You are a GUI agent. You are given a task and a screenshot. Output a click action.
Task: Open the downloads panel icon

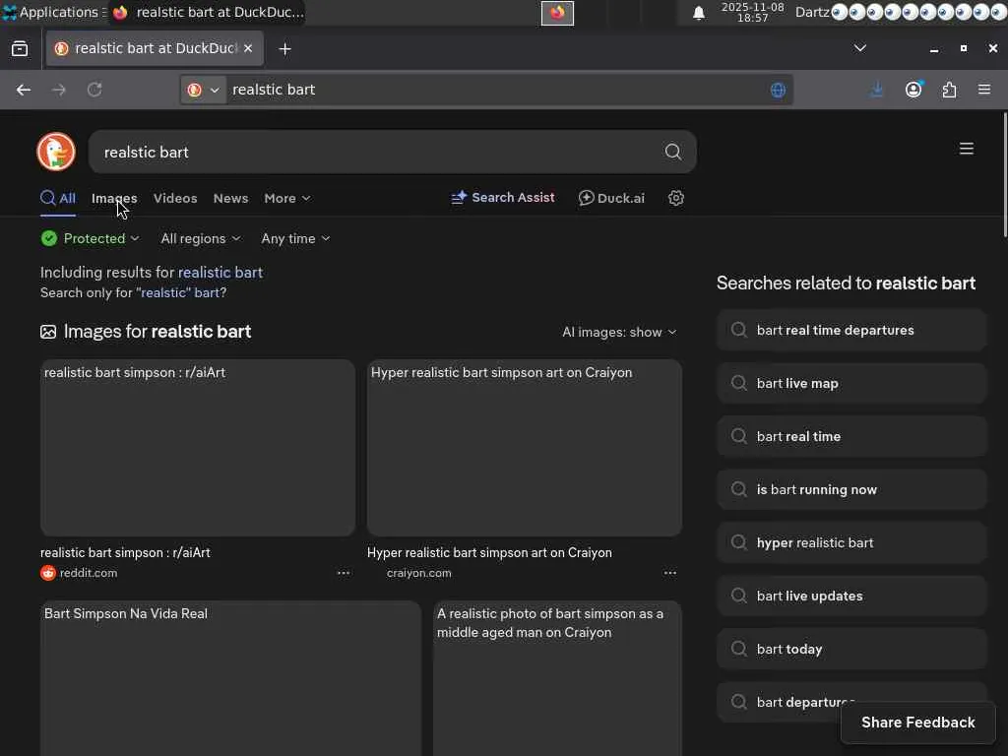tap(877, 90)
